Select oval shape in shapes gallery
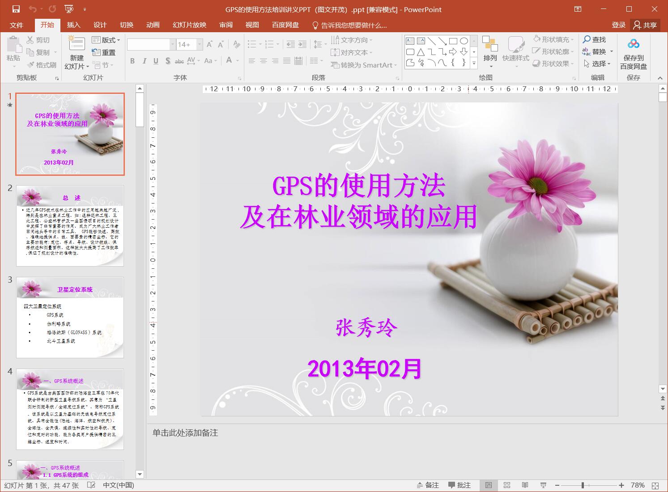668x492 pixels. 464,41
